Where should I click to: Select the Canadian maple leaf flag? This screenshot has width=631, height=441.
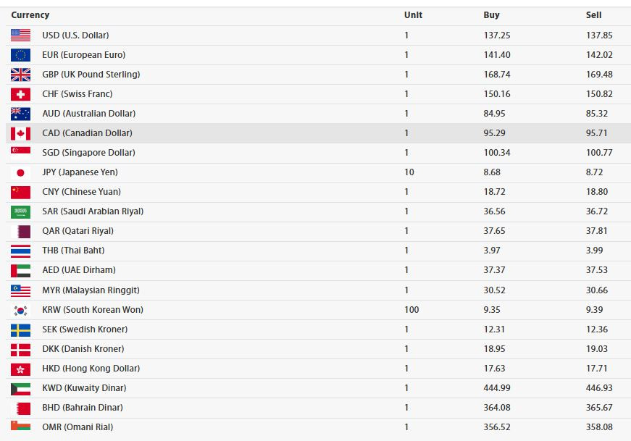(x=20, y=133)
